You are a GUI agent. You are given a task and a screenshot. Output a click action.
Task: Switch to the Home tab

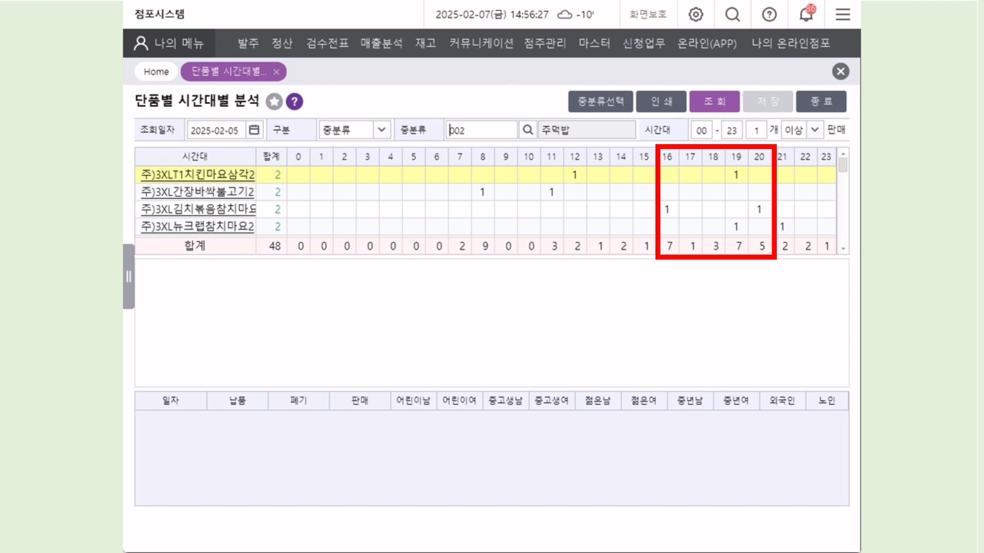click(x=156, y=72)
